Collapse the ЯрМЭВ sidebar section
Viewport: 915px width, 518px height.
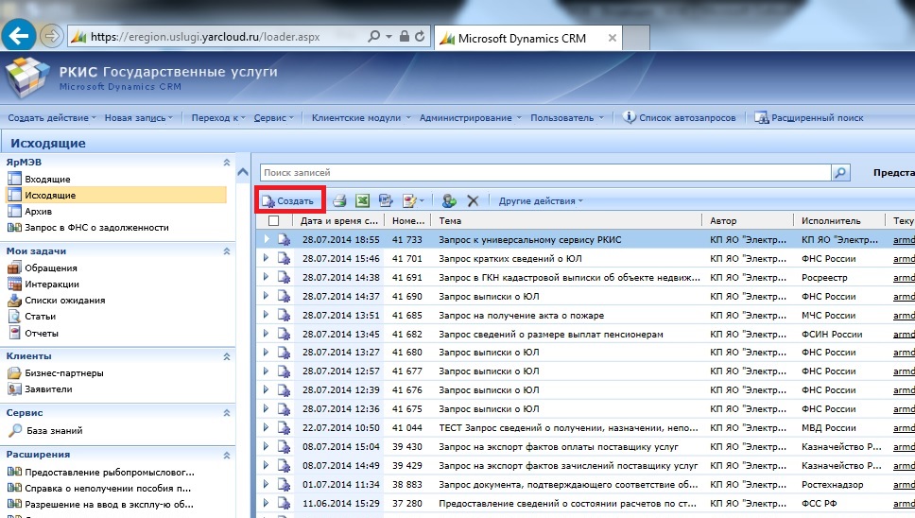tap(226, 163)
